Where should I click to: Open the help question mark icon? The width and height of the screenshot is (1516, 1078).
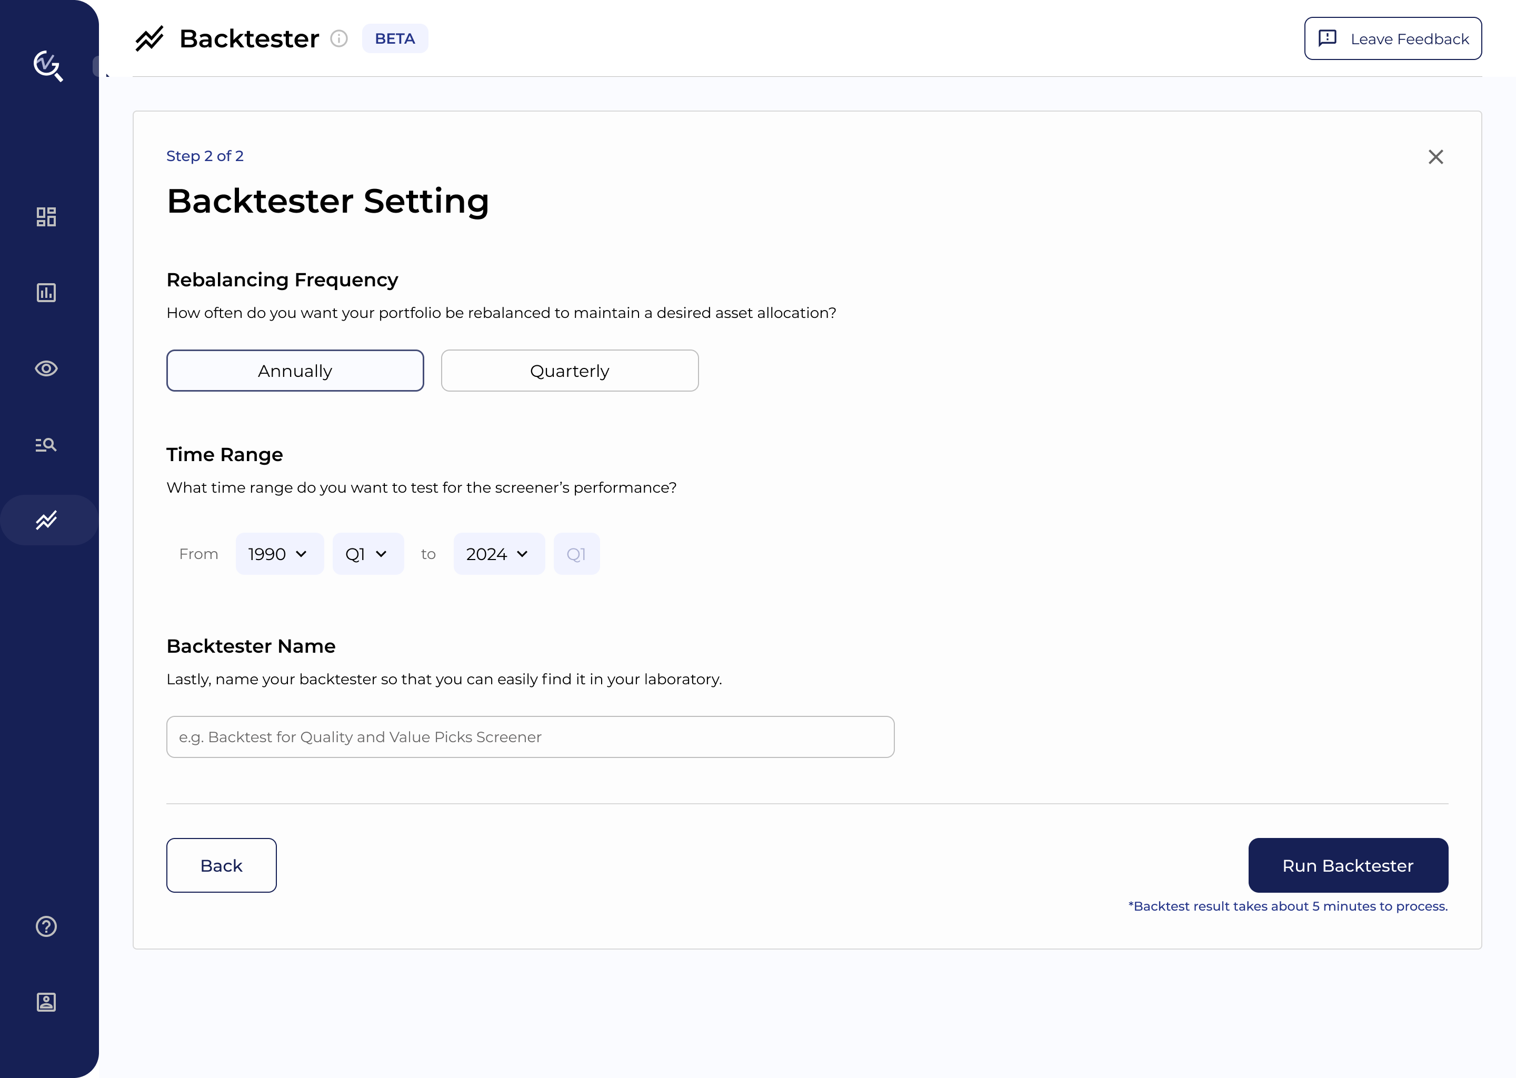coord(46,926)
